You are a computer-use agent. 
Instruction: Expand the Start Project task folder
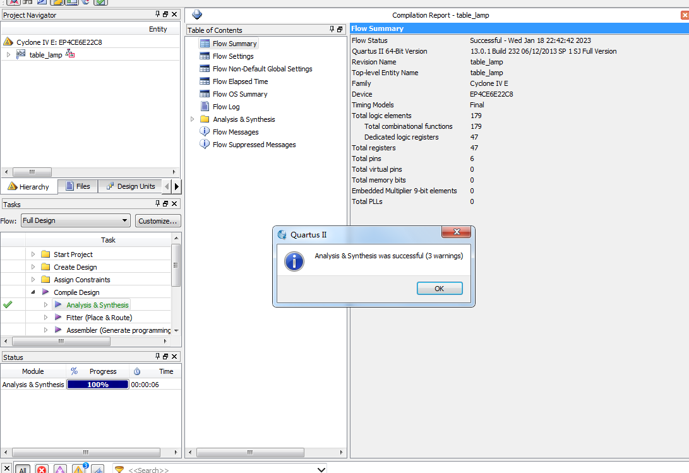click(x=33, y=254)
